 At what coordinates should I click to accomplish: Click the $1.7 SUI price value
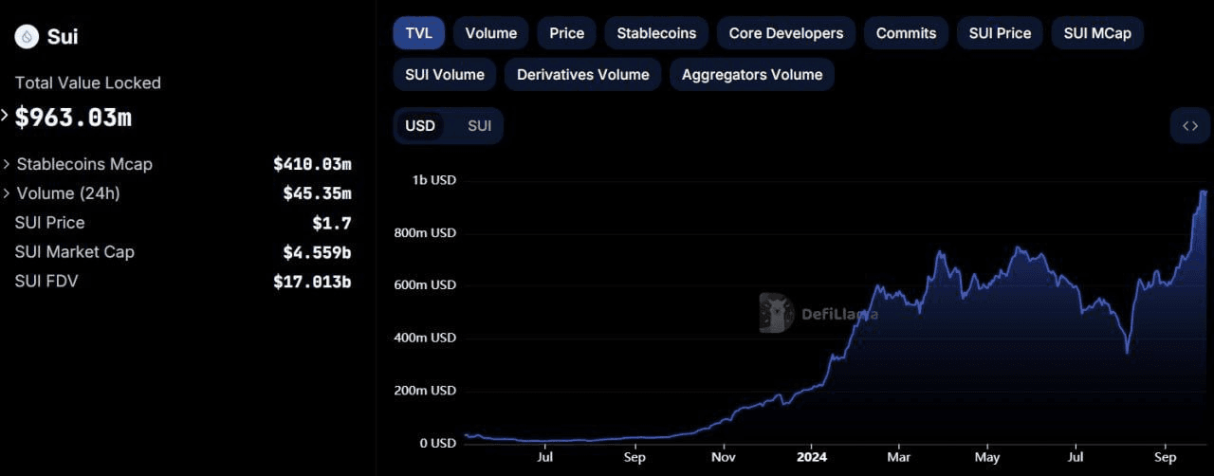click(x=332, y=223)
